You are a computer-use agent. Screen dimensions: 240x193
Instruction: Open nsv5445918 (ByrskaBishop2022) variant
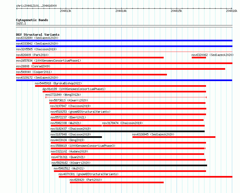click(x=58, y=83)
